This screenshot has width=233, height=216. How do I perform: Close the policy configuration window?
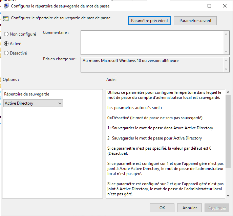pyautogui.click(x=225, y=6)
